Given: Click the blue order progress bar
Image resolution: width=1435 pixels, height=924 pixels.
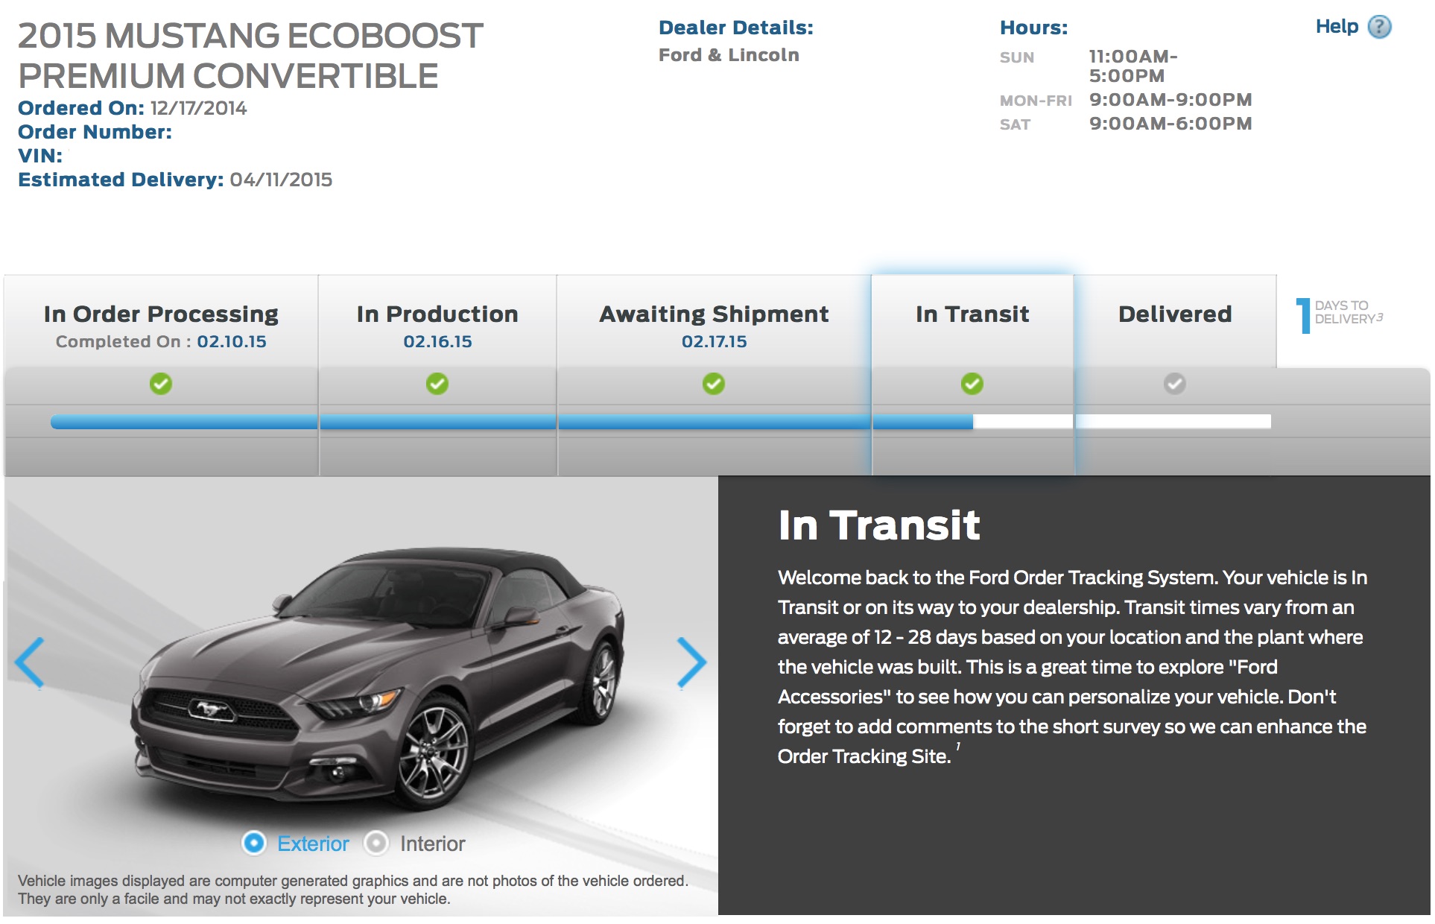Looking at the screenshot, I should click(511, 423).
